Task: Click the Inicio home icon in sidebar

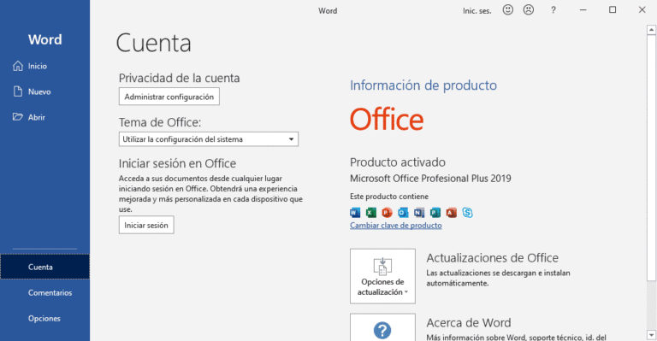Action: click(18, 66)
